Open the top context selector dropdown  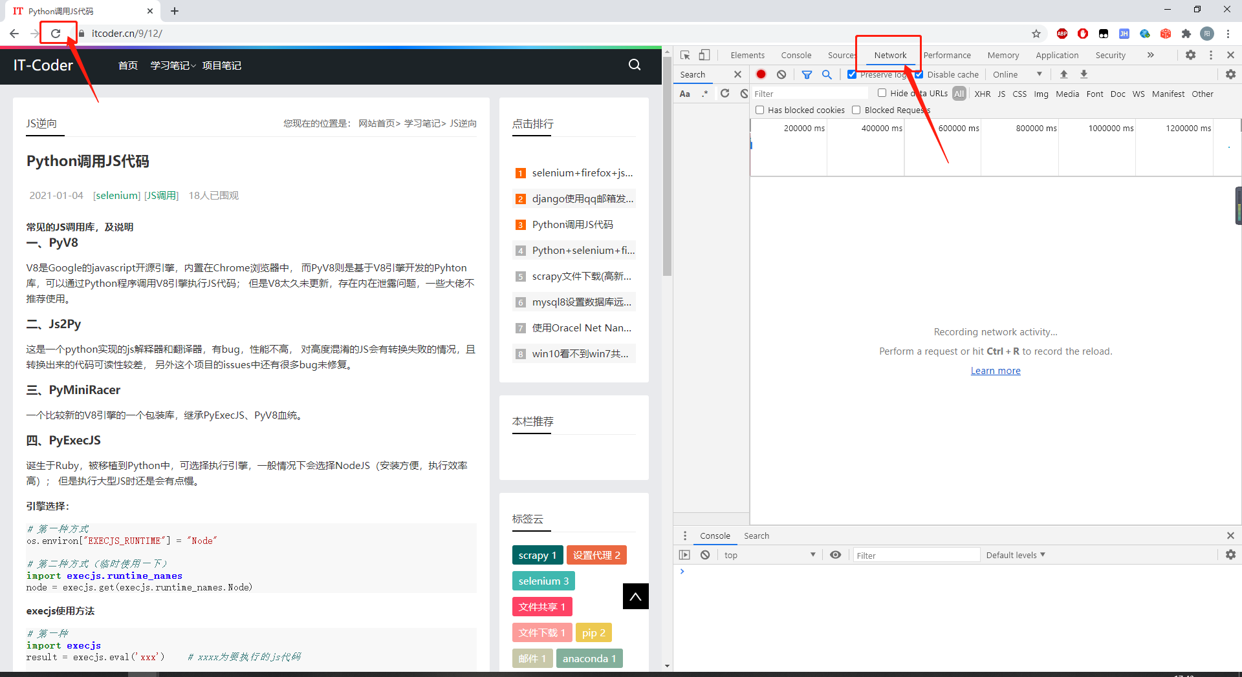point(768,555)
